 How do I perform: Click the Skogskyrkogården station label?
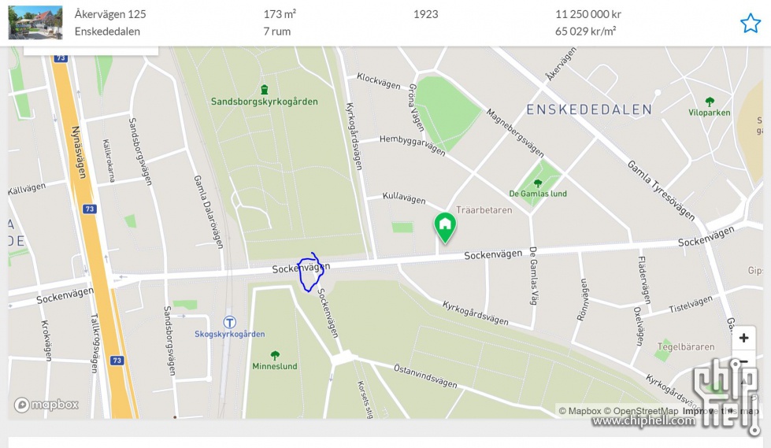(x=230, y=334)
